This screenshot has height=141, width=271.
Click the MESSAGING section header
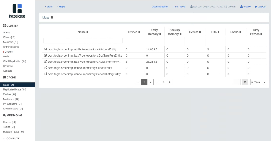coord(12,115)
